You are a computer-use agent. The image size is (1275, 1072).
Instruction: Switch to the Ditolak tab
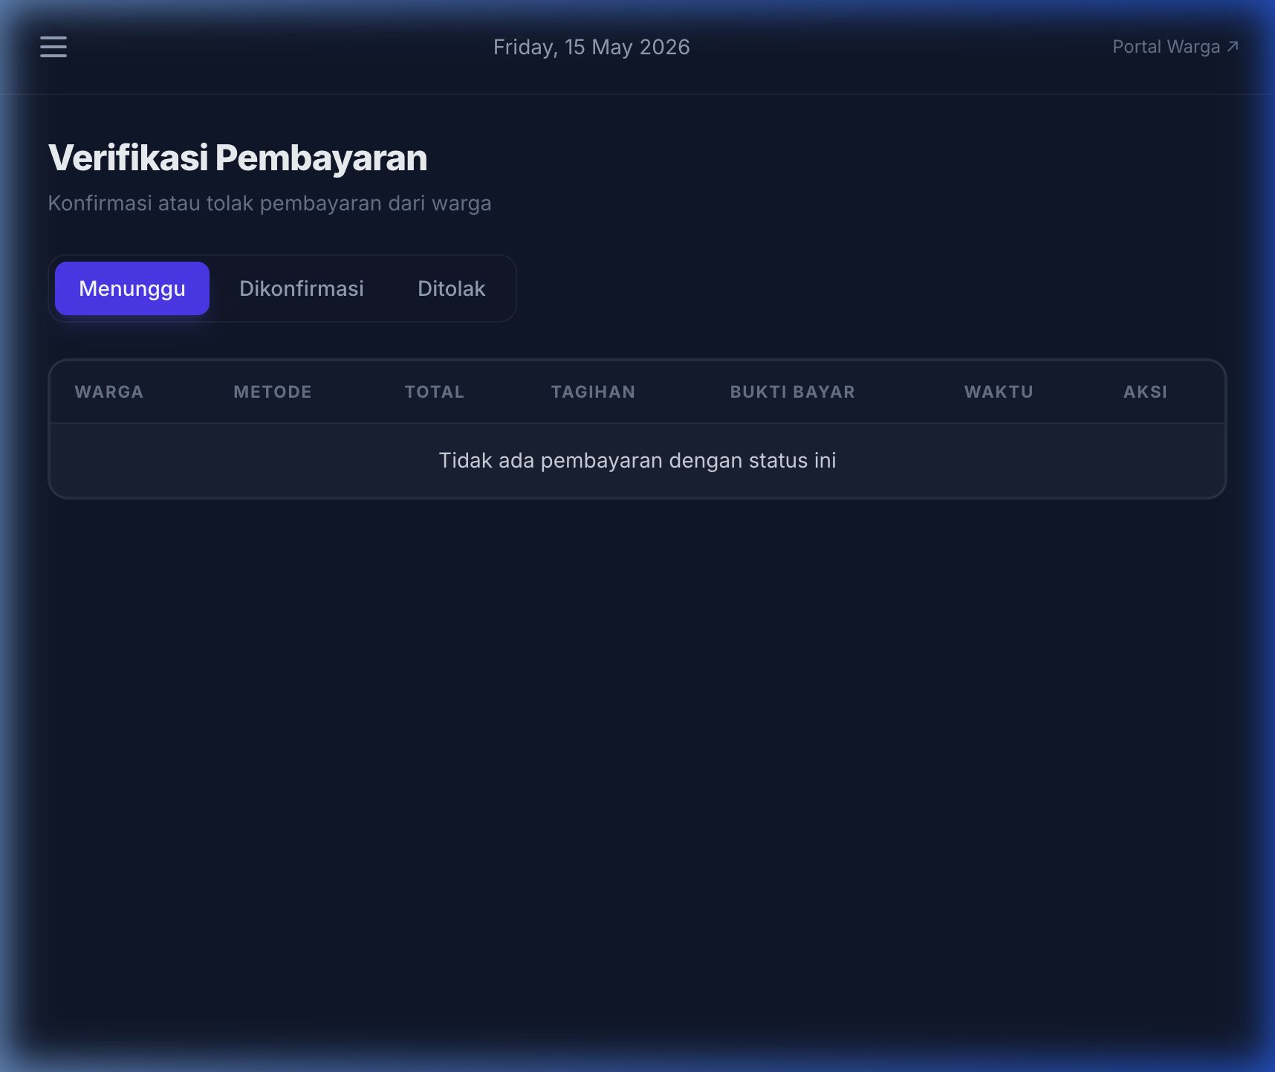[451, 288]
